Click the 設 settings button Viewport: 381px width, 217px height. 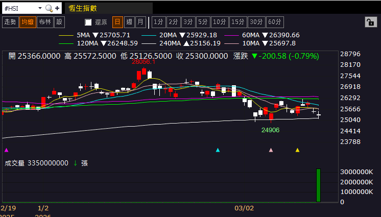(x=59, y=22)
